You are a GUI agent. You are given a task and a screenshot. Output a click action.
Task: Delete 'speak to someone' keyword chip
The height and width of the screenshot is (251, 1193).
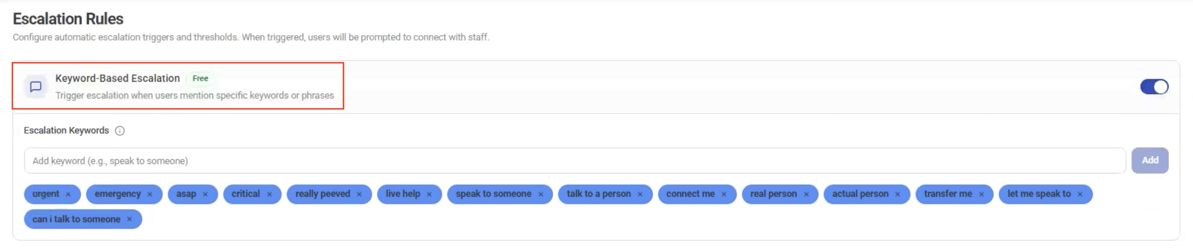click(541, 194)
